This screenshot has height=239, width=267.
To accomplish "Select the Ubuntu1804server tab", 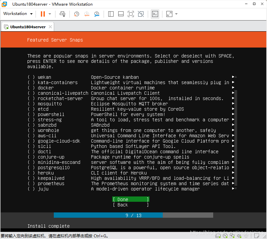I will click(x=28, y=27).
